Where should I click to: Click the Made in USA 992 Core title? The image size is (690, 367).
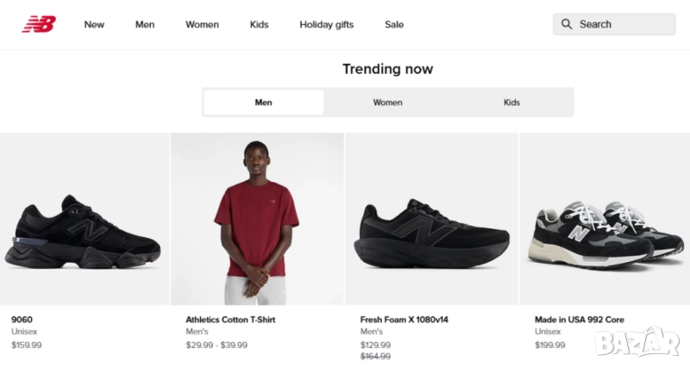[579, 320]
